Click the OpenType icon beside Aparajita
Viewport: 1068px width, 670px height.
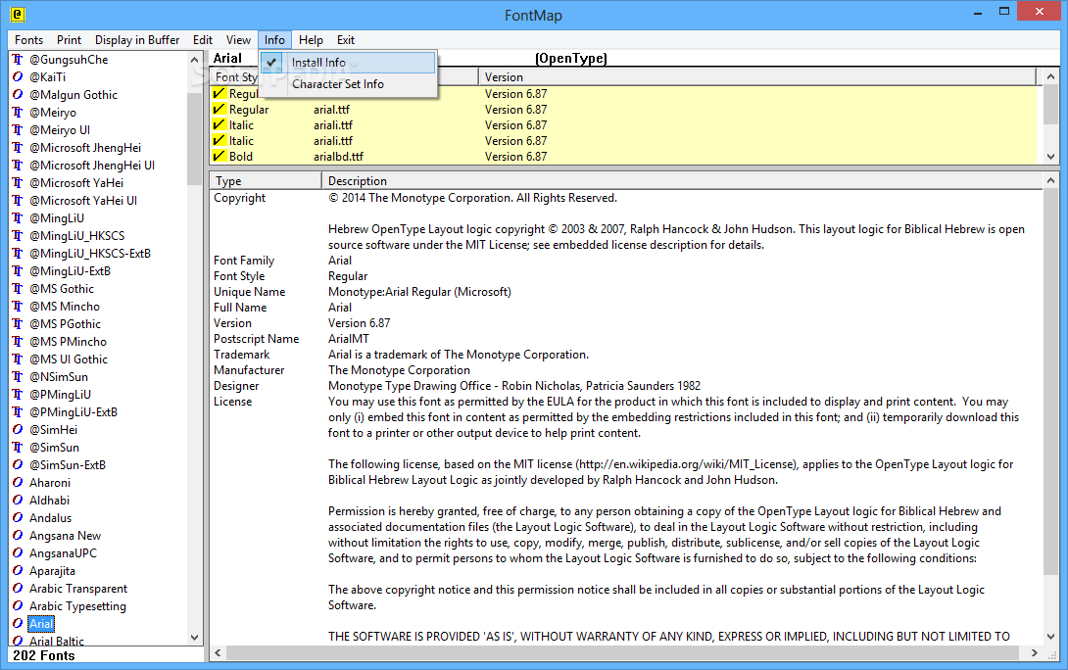click(x=18, y=571)
